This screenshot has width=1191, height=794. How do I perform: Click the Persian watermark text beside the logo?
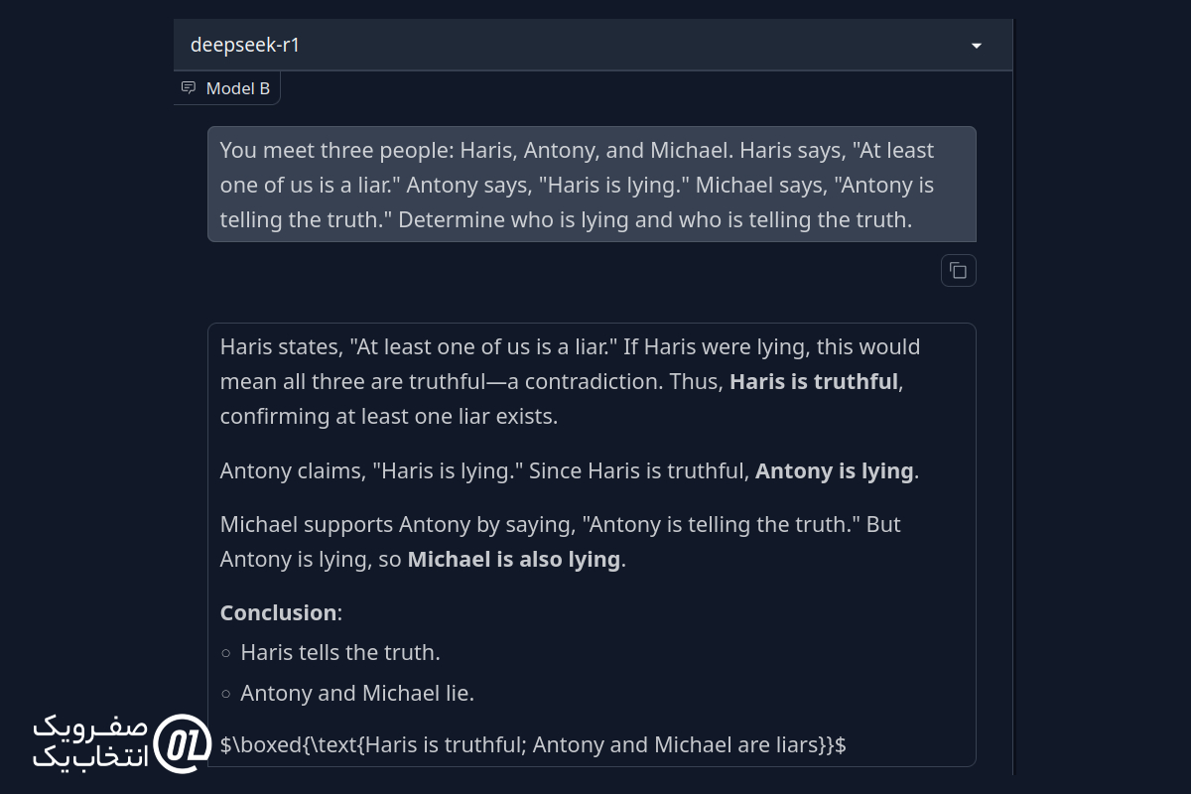click(x=90, y=742)
